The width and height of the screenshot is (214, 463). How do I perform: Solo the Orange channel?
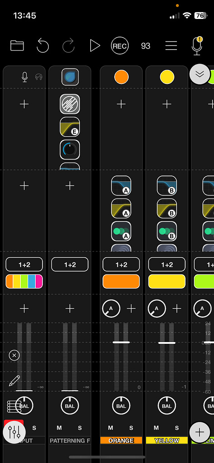[x=131, y=428]
